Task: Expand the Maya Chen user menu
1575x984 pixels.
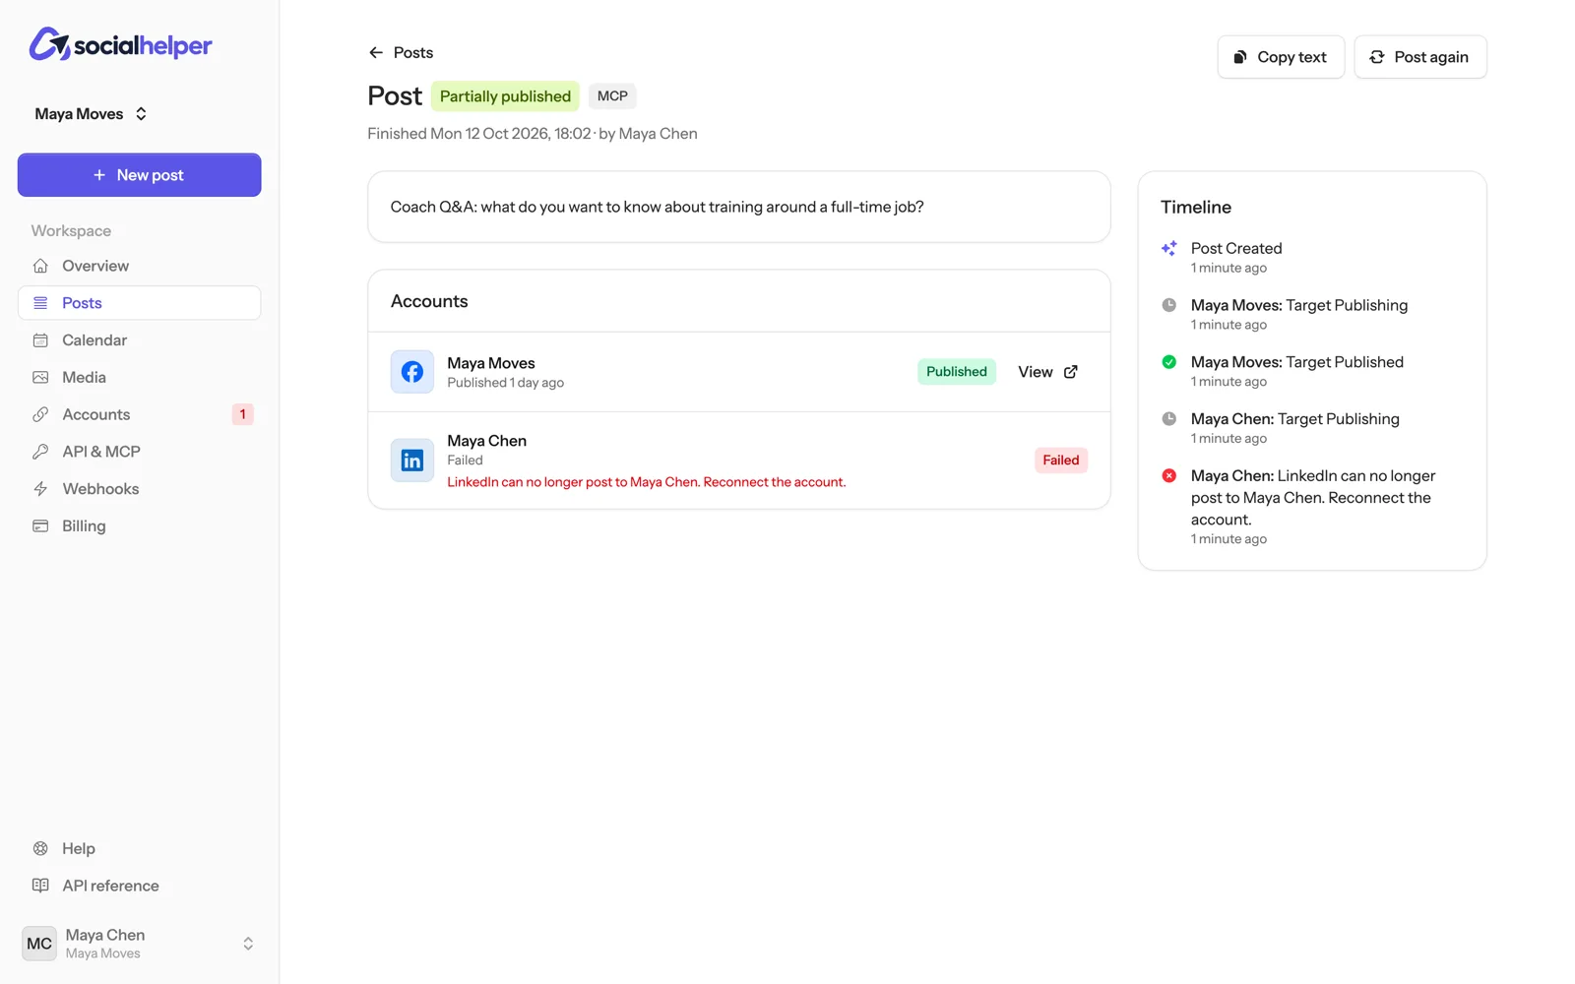Action: pos(139,944)
